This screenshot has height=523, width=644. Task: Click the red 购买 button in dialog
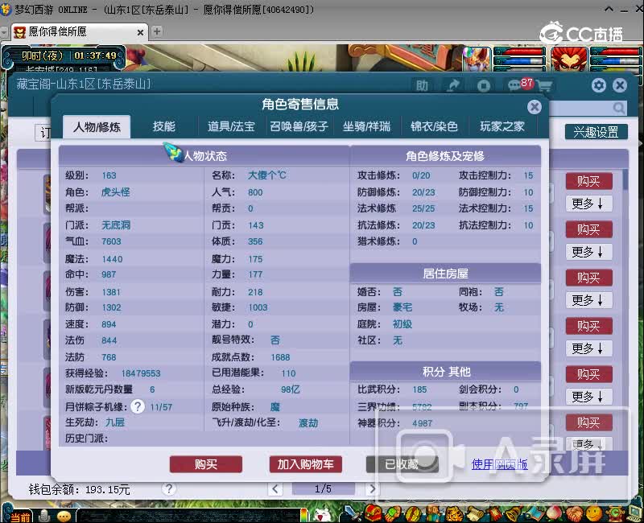[x=206, y=464]
